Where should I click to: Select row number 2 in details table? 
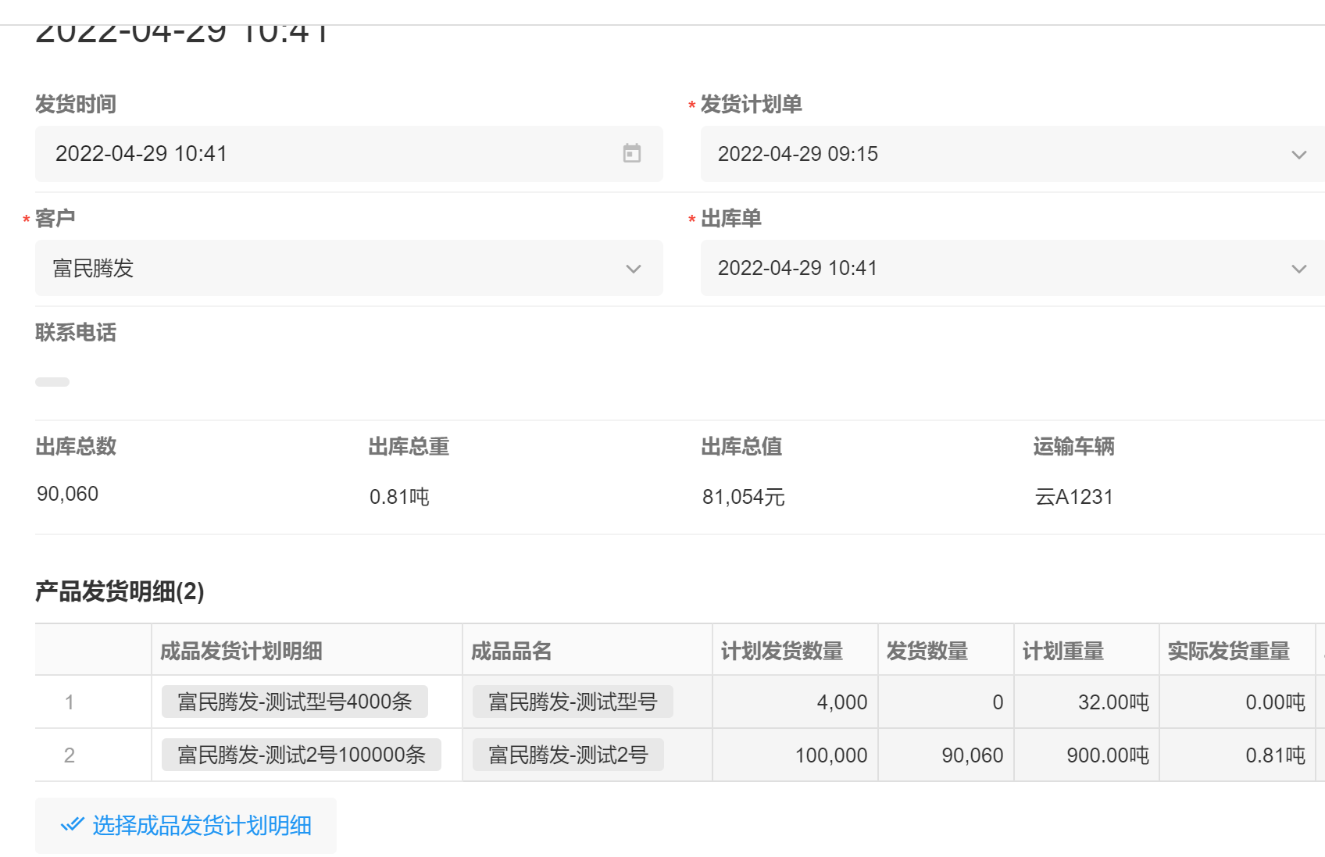point(70,755)
